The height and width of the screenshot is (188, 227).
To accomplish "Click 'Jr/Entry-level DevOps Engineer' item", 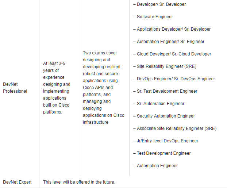I will pos(166,141).
